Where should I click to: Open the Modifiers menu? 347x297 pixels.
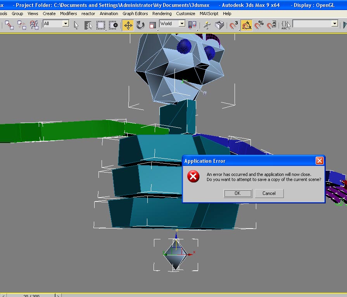[68, 14]
